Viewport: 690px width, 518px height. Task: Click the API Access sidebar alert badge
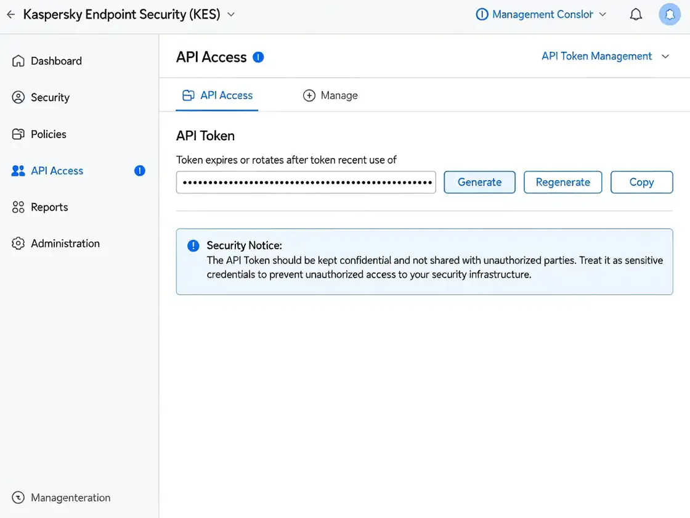139,170
